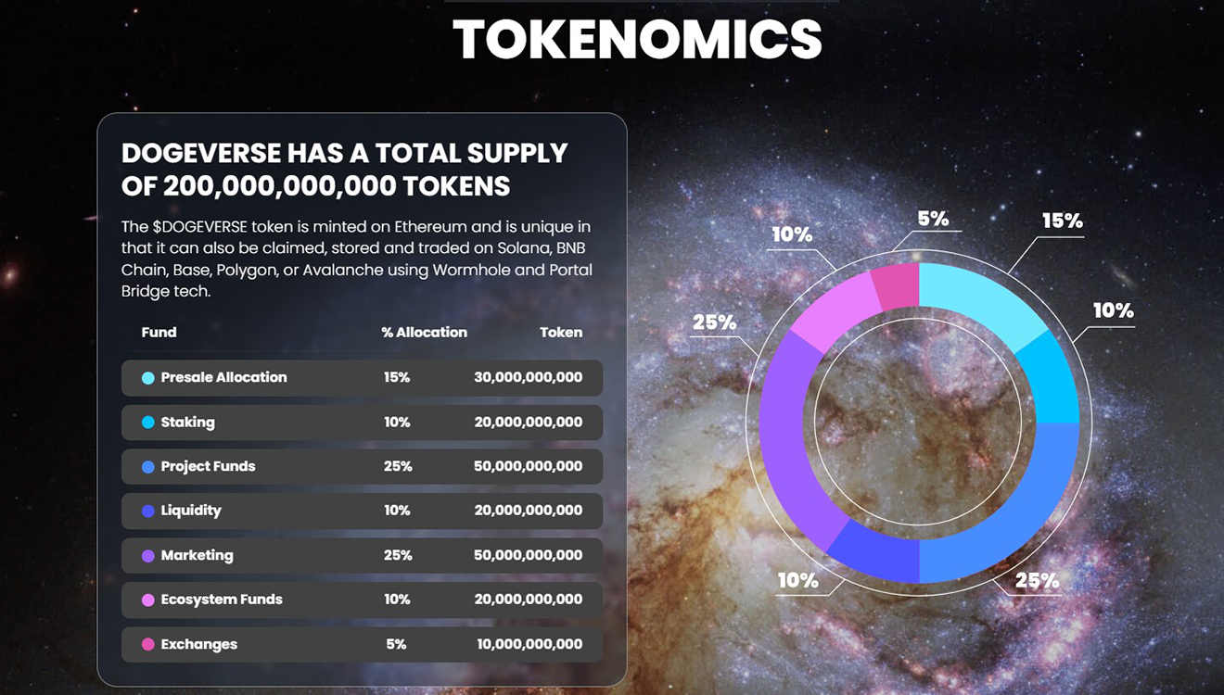Screen dimensions: 1224x695
Task: Click the Token column header
Action: [561, 332]
